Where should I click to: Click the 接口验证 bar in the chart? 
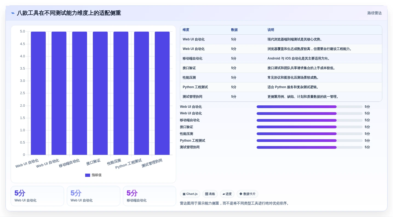pyautogui.click(x=100, y=93)
